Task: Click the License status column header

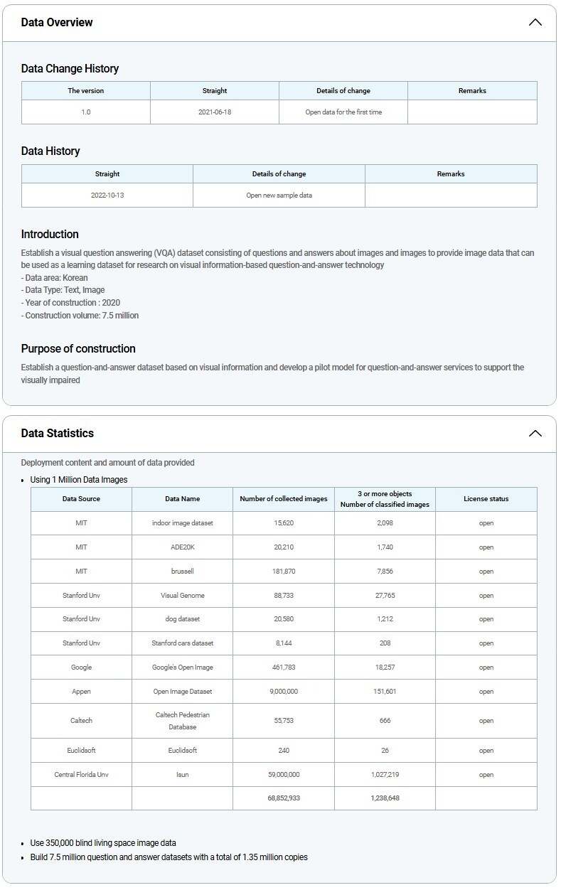Action: pyautogui.click(x=486, y=499)
